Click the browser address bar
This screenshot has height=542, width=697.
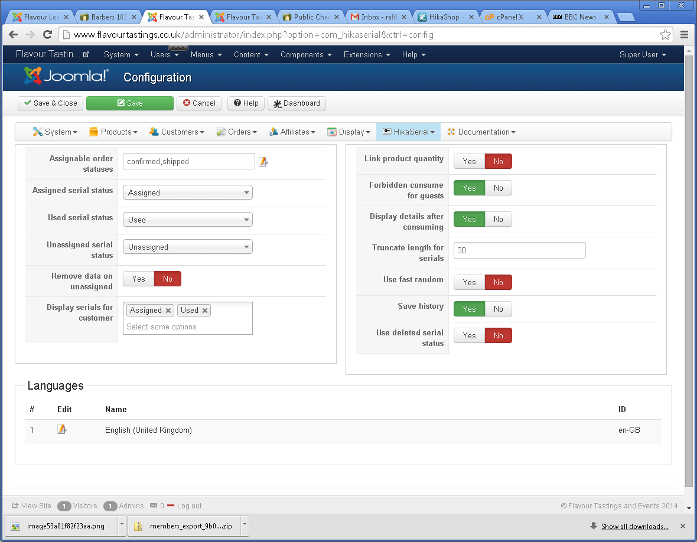(x=364, y=35)
